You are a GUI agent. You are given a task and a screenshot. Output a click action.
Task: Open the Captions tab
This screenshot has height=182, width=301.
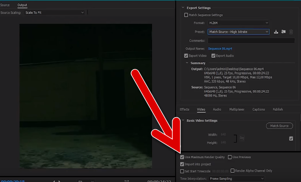tap(258, 109)
